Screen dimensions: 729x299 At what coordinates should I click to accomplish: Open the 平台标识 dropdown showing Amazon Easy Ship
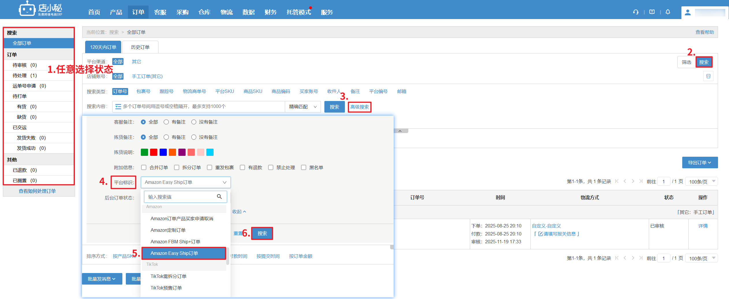(x=186, y=182)
